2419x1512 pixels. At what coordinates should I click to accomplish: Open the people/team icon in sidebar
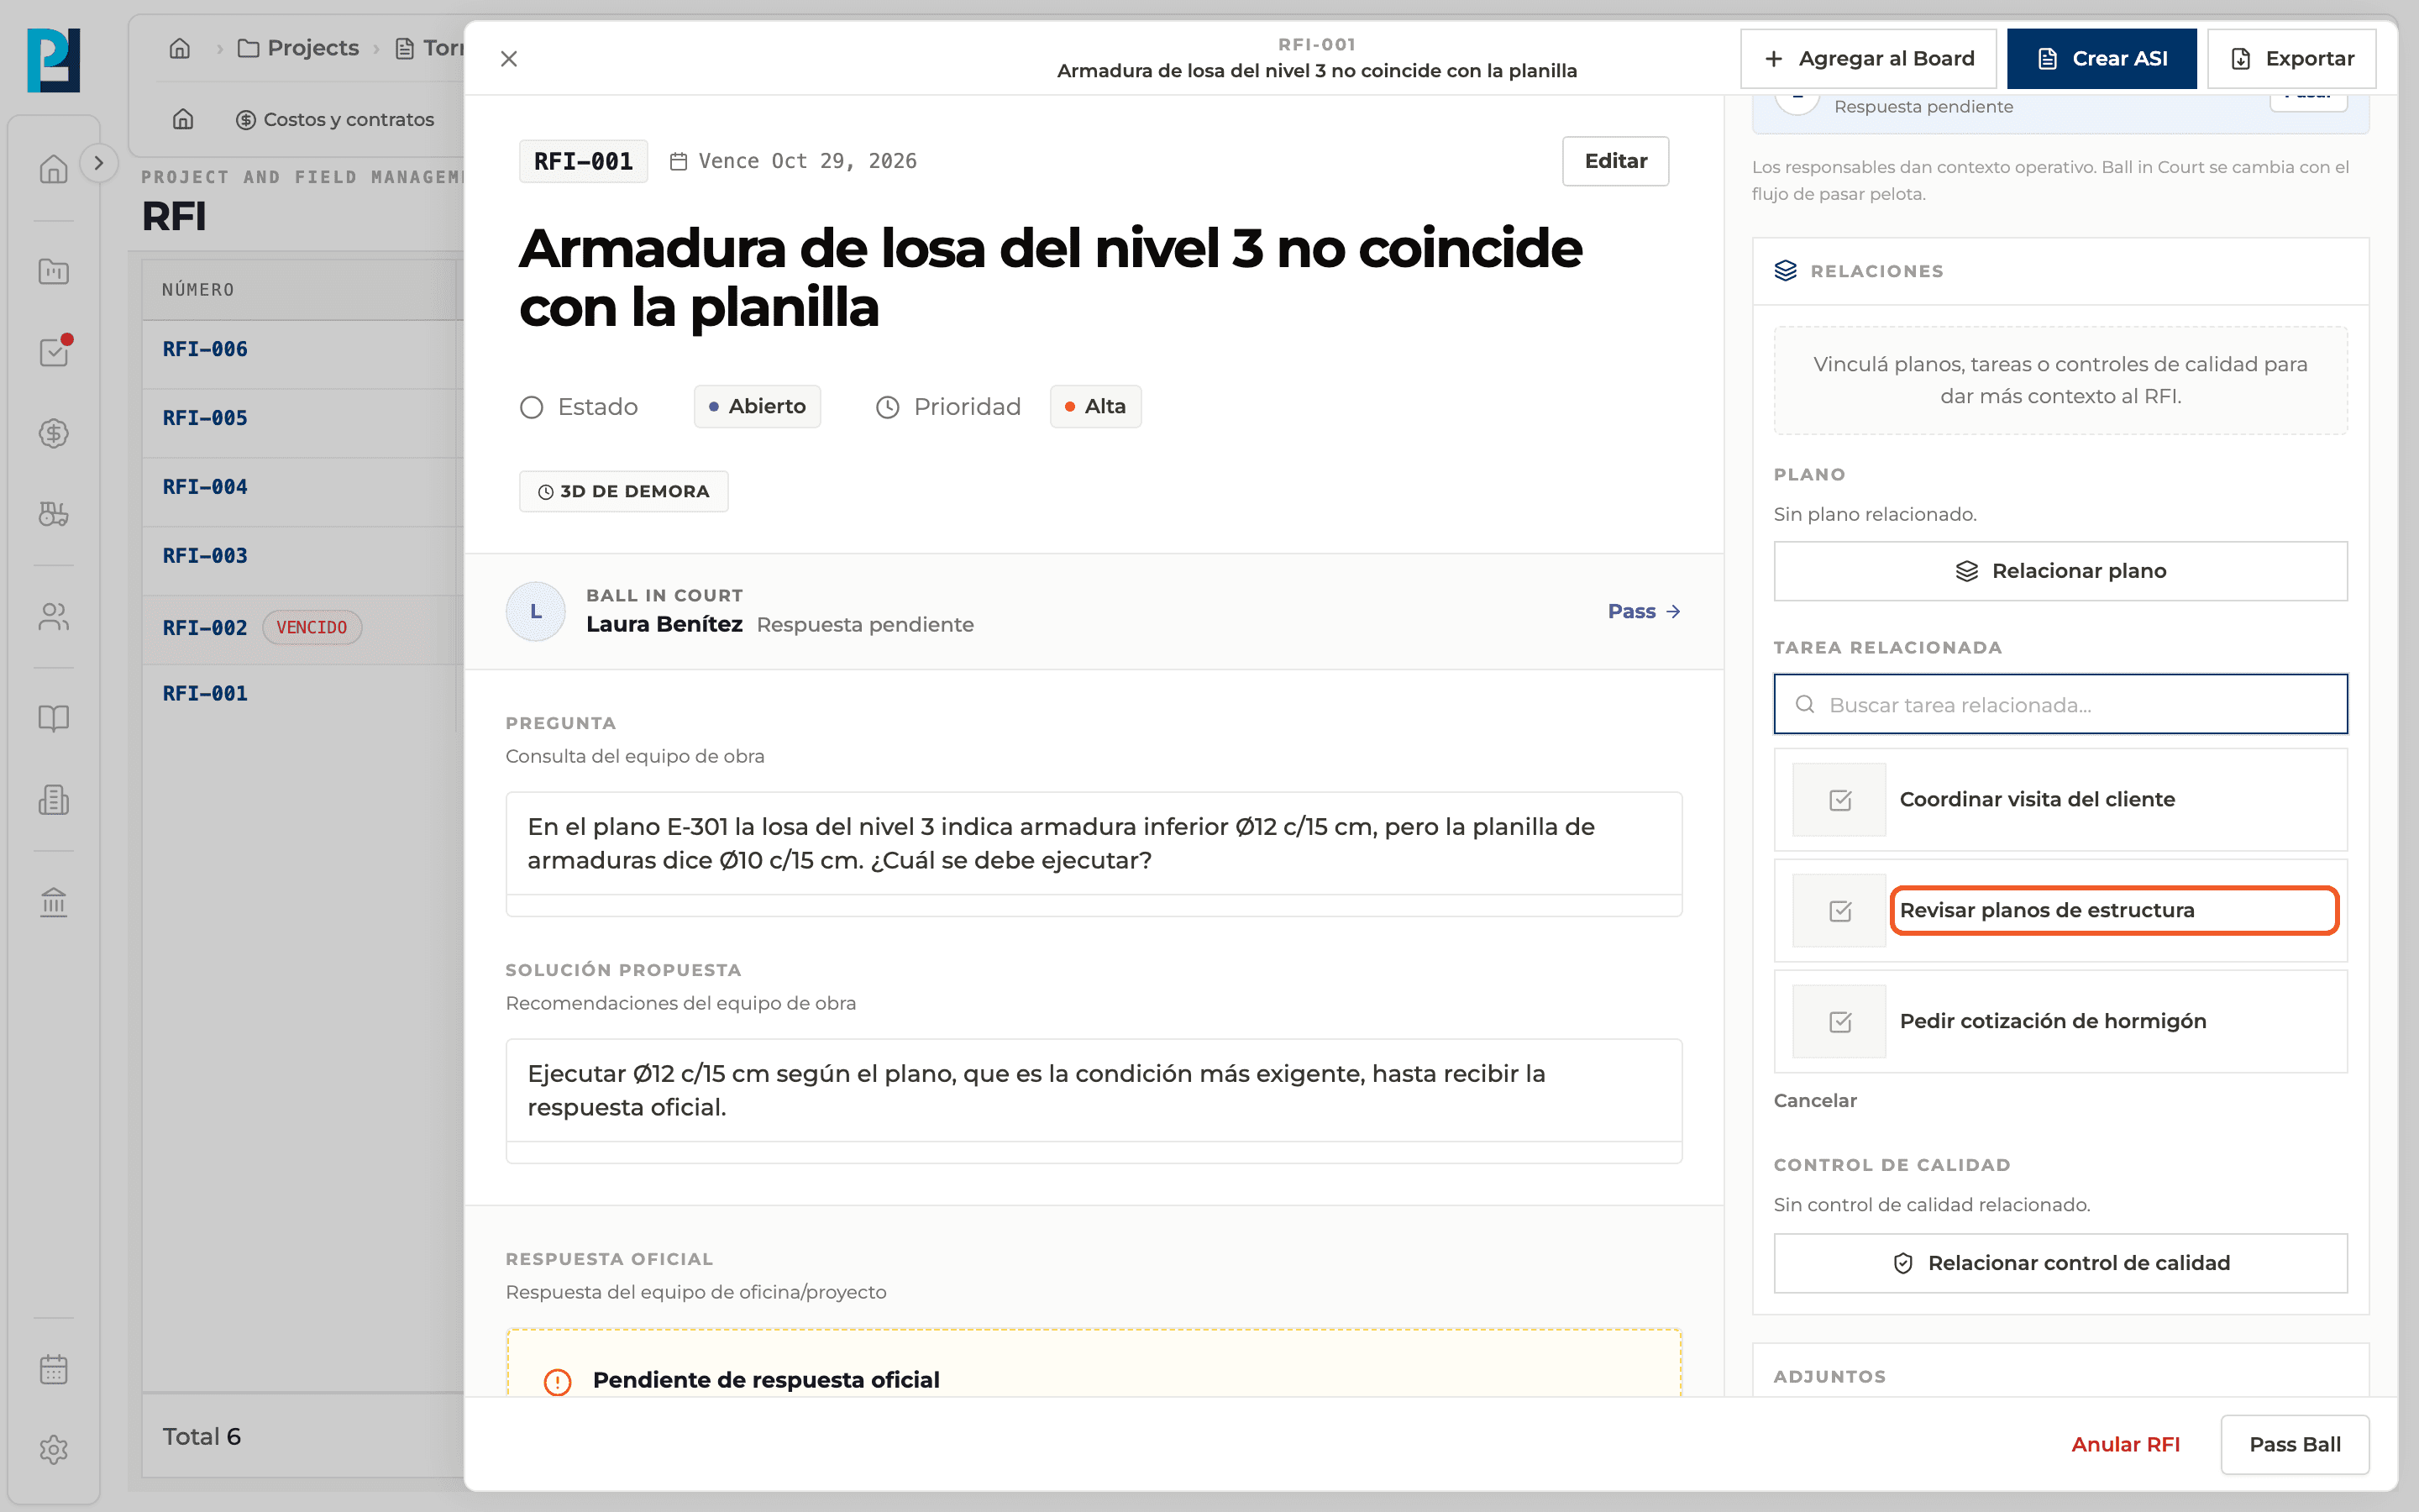click(53, 617)
